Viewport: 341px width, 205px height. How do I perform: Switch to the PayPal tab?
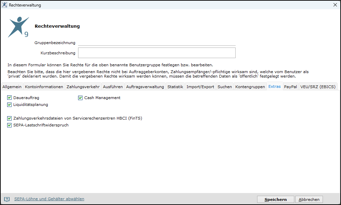coord(291,87)
